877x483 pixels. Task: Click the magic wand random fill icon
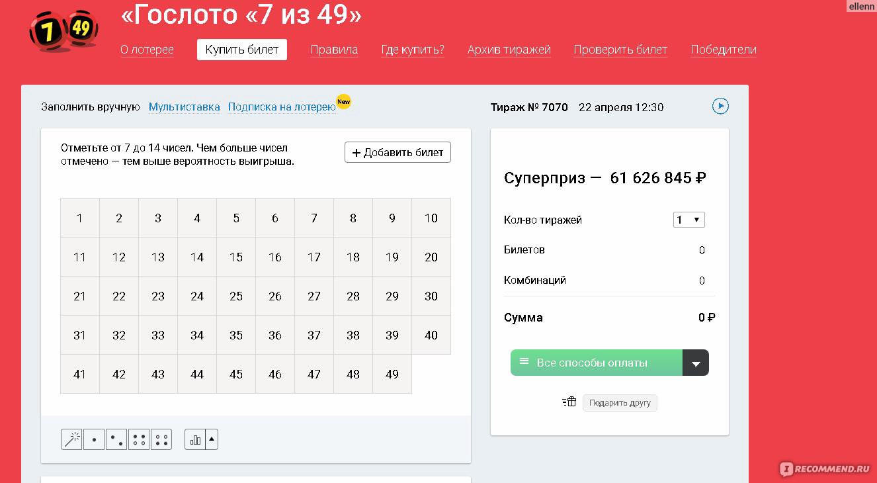click(71, 439)
